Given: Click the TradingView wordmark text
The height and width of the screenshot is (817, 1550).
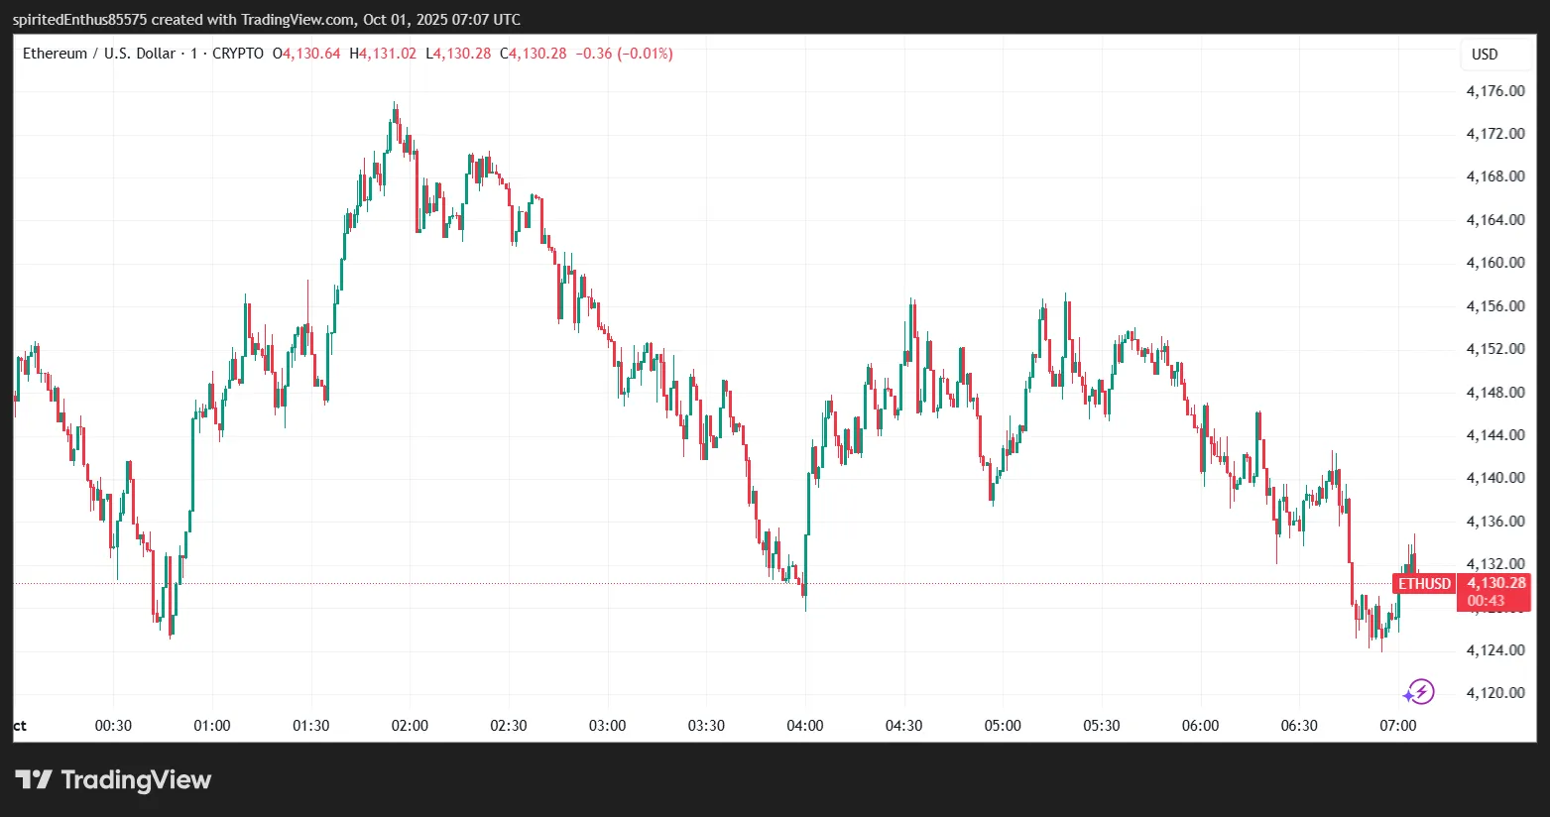Looking at the screenshot, I should coord(136,780).
